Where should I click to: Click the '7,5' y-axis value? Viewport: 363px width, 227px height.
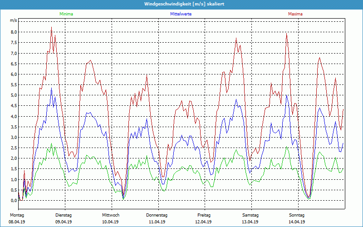(14, 43)
